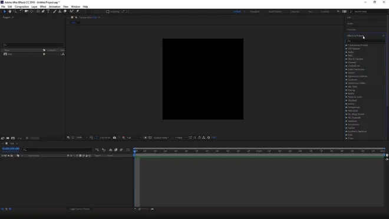This screenshot has height=219, width=389.
Task: Expand the Color Correction category
Action: click(x=347, y=69)
